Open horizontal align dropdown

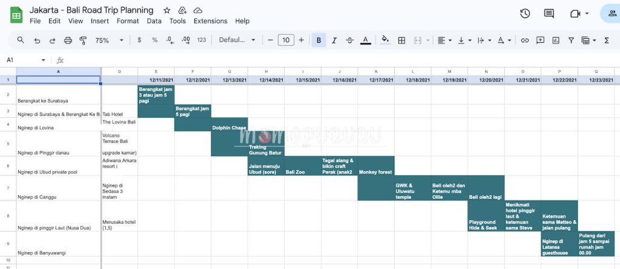(x=444, y=41)
